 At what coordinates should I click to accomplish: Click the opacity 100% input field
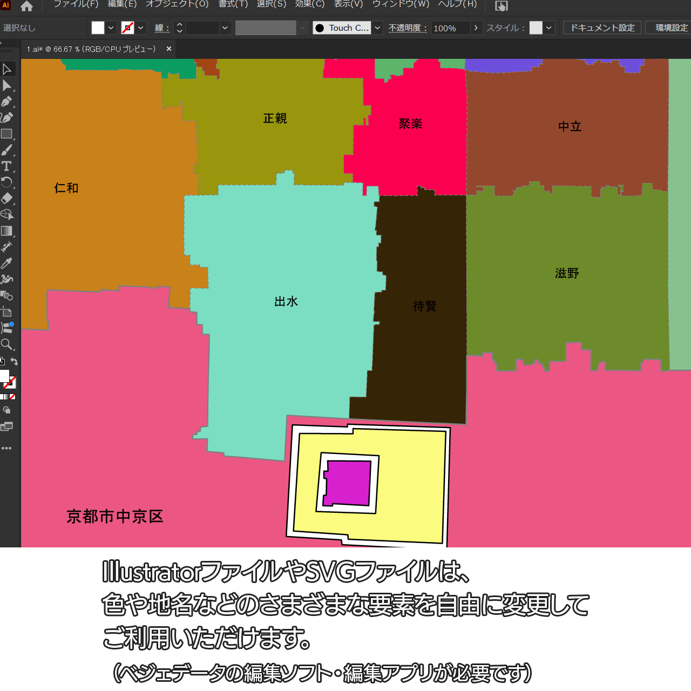point(450,28)
